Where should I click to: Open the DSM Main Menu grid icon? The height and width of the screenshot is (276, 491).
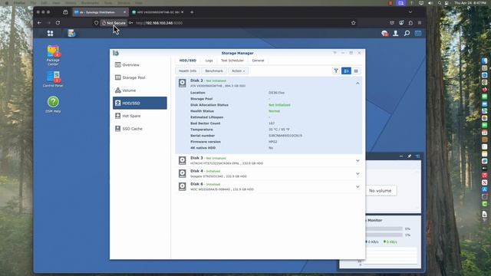tap(50, 33)
